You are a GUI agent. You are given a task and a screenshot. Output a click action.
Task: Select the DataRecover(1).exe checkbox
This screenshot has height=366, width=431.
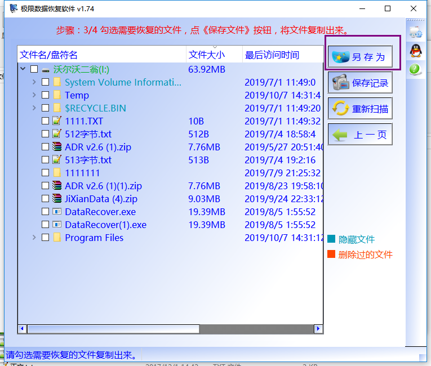[x=46, y=224]
